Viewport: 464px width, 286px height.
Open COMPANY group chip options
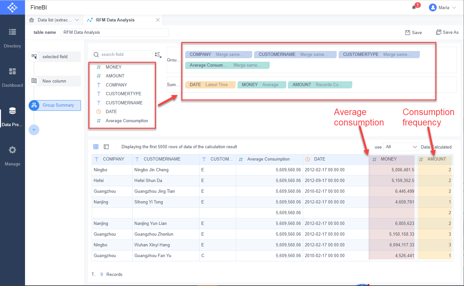pyautogui.click(x=219, y=55)
